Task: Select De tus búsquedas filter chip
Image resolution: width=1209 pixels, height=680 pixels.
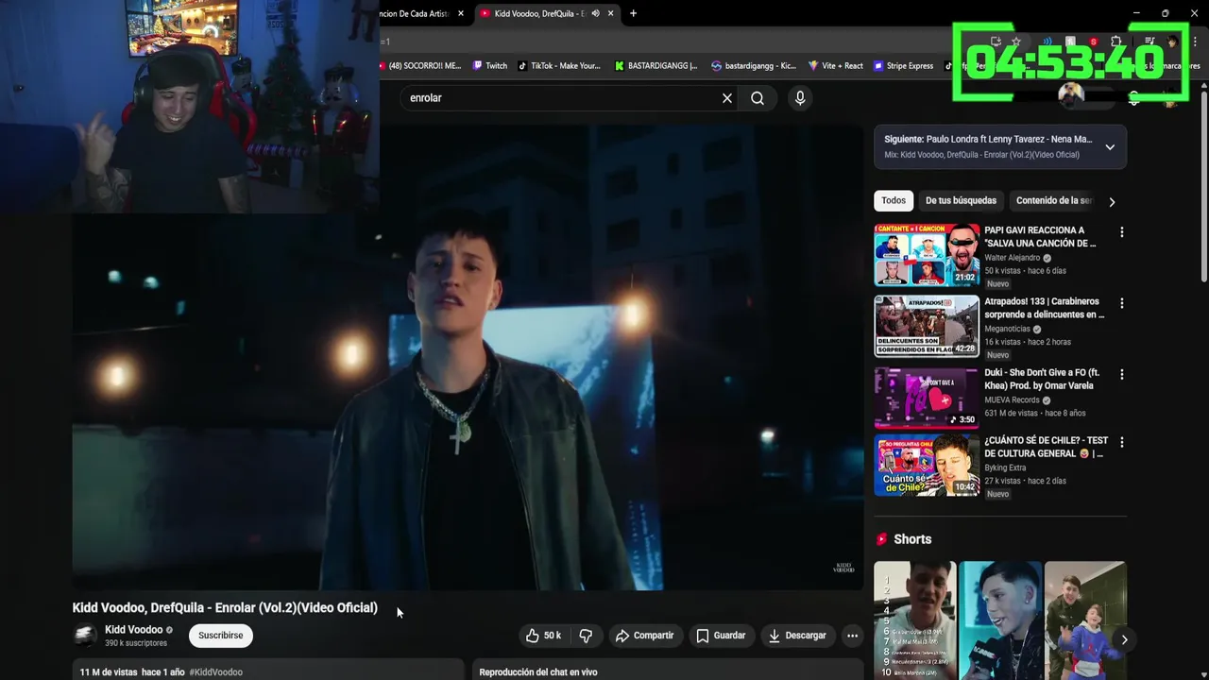Action: tap(961, 200)
